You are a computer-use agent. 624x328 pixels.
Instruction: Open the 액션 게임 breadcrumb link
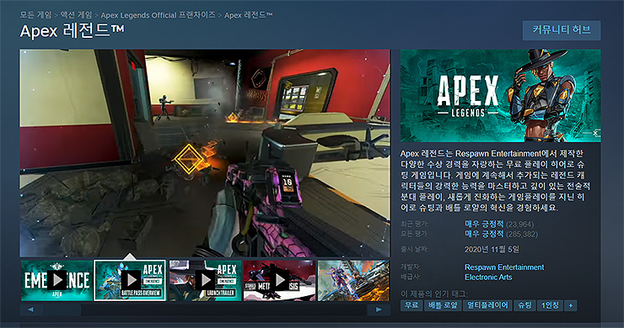(x=76, y=15)
